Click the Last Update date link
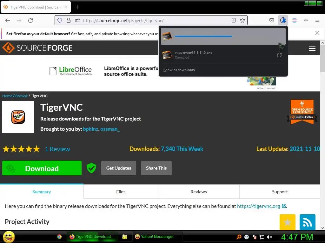The image size is (325, 243). pyautogui.click(x=305, y=149)
